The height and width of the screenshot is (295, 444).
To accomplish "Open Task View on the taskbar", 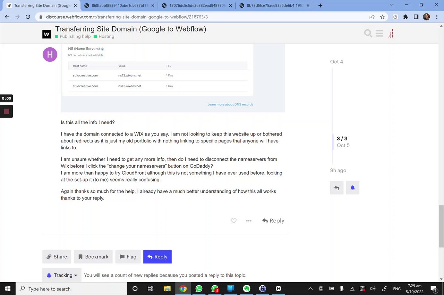I will click(x=151, y=288).
